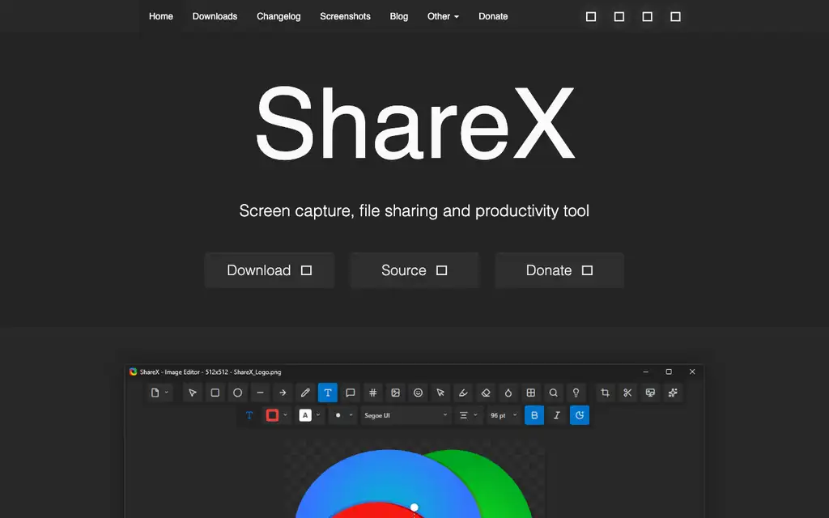Open the Segoe UI font dropdown
Viewport: 829px width, 518px height.
(406, 415)
